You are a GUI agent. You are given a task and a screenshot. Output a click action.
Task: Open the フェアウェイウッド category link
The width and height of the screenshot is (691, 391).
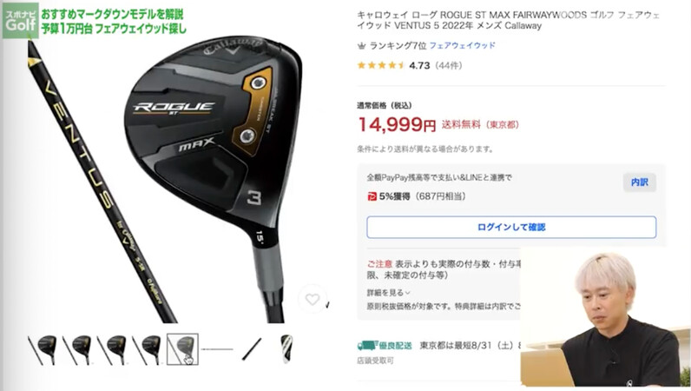tap(463, 45)
